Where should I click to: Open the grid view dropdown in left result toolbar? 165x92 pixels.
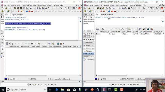coord(9,44)
